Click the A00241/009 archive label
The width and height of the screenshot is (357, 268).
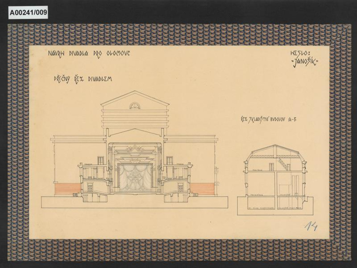pyautogui.click(x=29, y=12)
